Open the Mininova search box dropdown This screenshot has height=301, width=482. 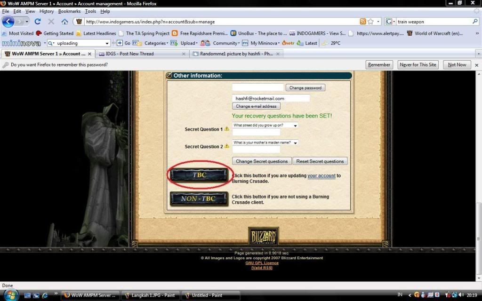[107, 43]
